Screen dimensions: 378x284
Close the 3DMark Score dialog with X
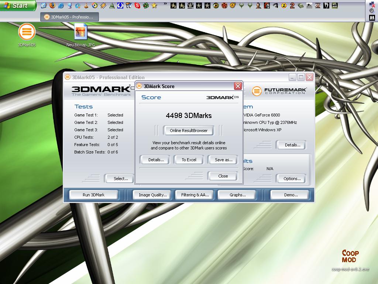click(238, 86)
